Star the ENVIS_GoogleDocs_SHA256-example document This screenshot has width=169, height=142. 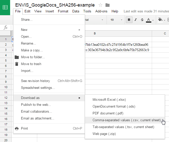100,5
